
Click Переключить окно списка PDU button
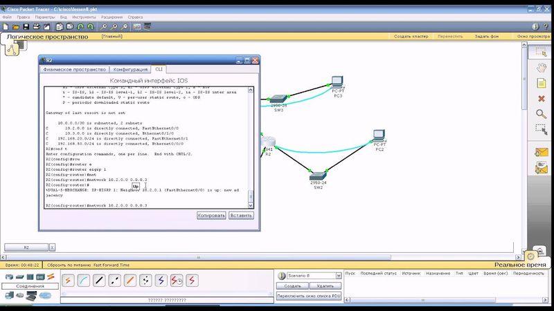tap(309, 296)
